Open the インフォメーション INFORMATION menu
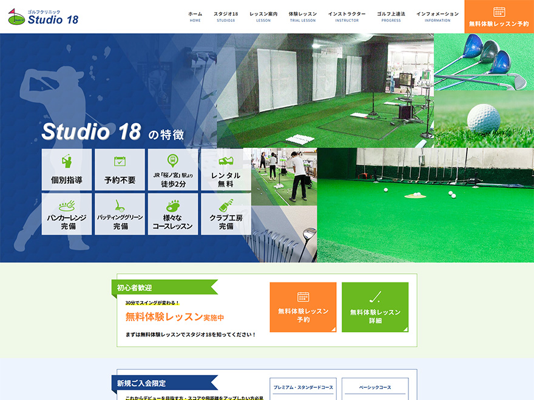534x400 pixels. pyautogui.click(x=438, y=17)
